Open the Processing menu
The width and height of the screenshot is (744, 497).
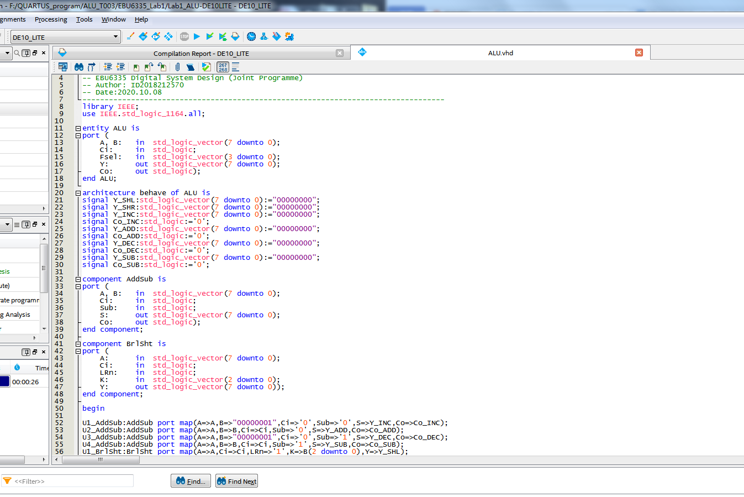tap(51, 19)
